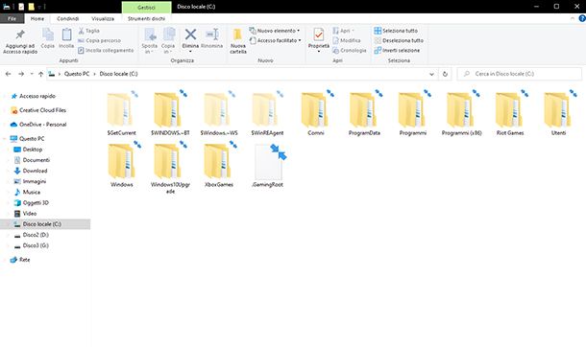Click the Apri ribbon button
This screenshot has height=347, width=586.
(344, 31)
